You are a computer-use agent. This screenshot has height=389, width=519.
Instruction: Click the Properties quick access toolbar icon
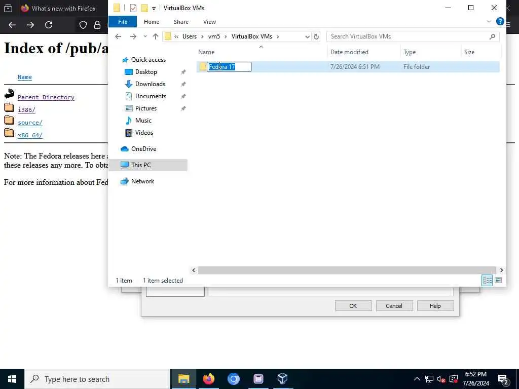(133, 8)
